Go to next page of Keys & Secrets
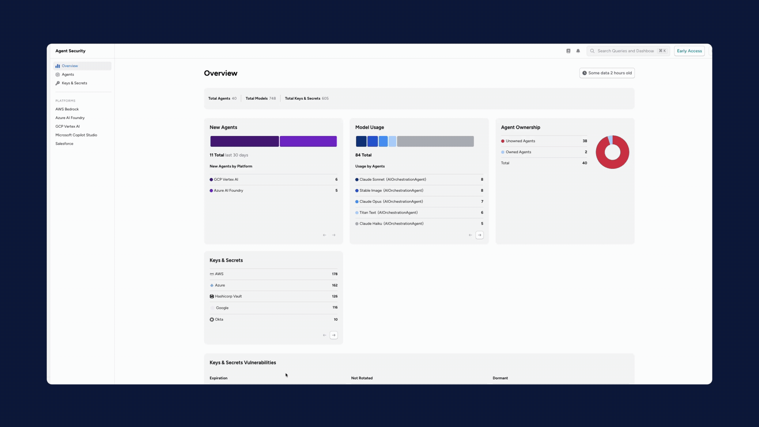Image resolution: width=759 pixels, height=427 pixels. (x=334, y=335)
